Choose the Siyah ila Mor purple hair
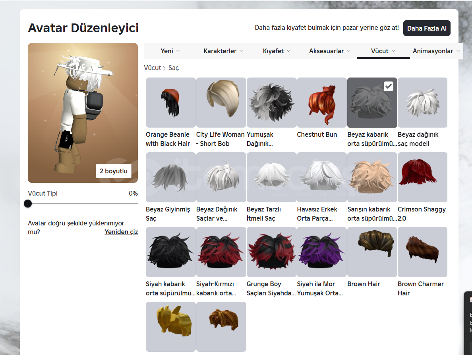 322,252
